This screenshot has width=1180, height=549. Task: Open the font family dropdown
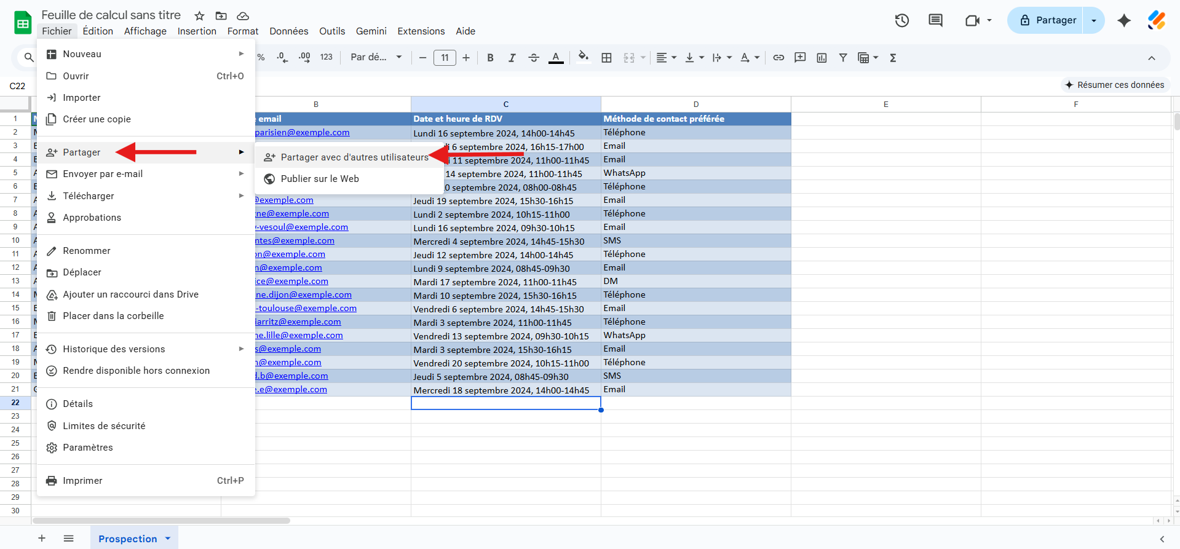click(376, 57)
